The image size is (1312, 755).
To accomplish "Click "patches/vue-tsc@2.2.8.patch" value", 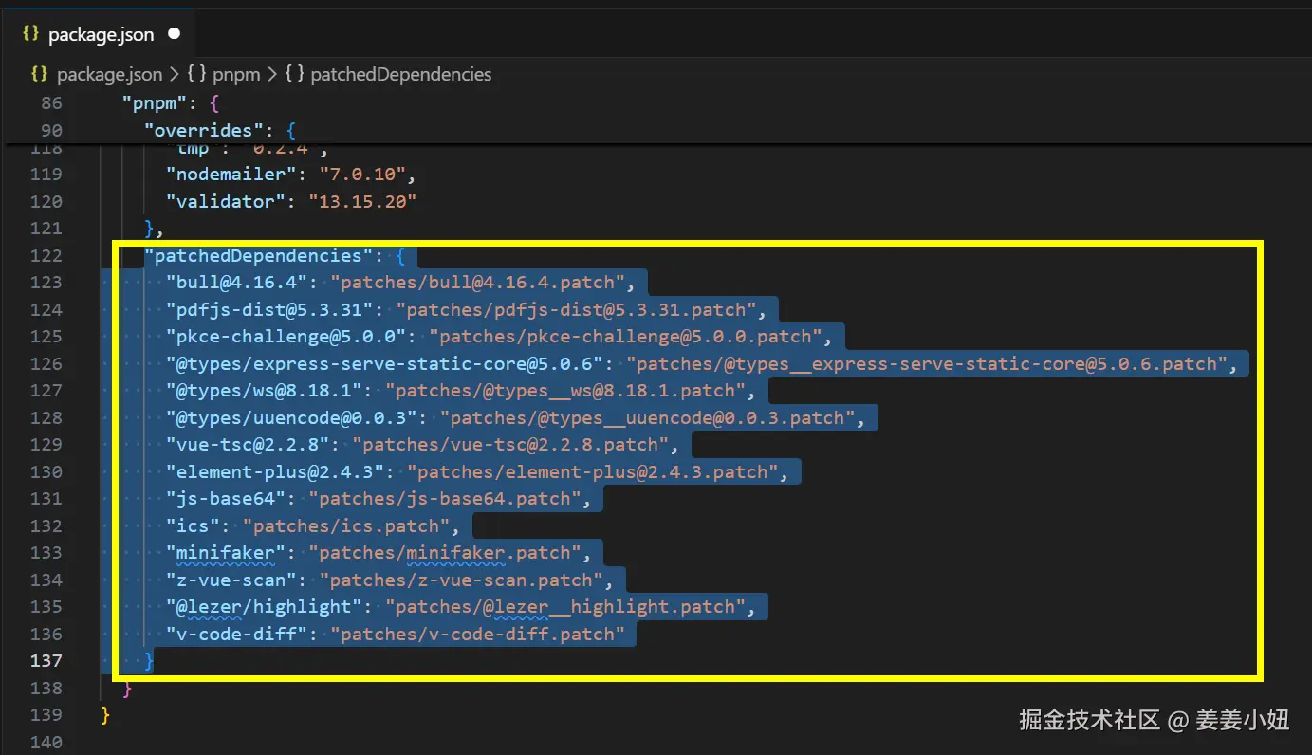I will pos(510,444).
